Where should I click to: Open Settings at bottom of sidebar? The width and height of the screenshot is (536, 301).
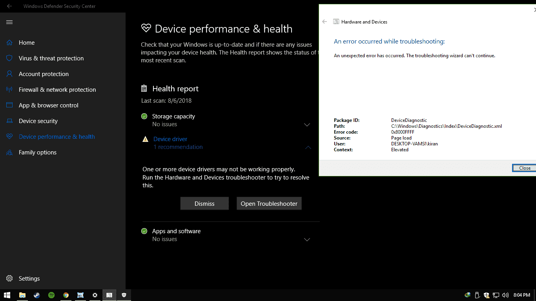point(29,279)
